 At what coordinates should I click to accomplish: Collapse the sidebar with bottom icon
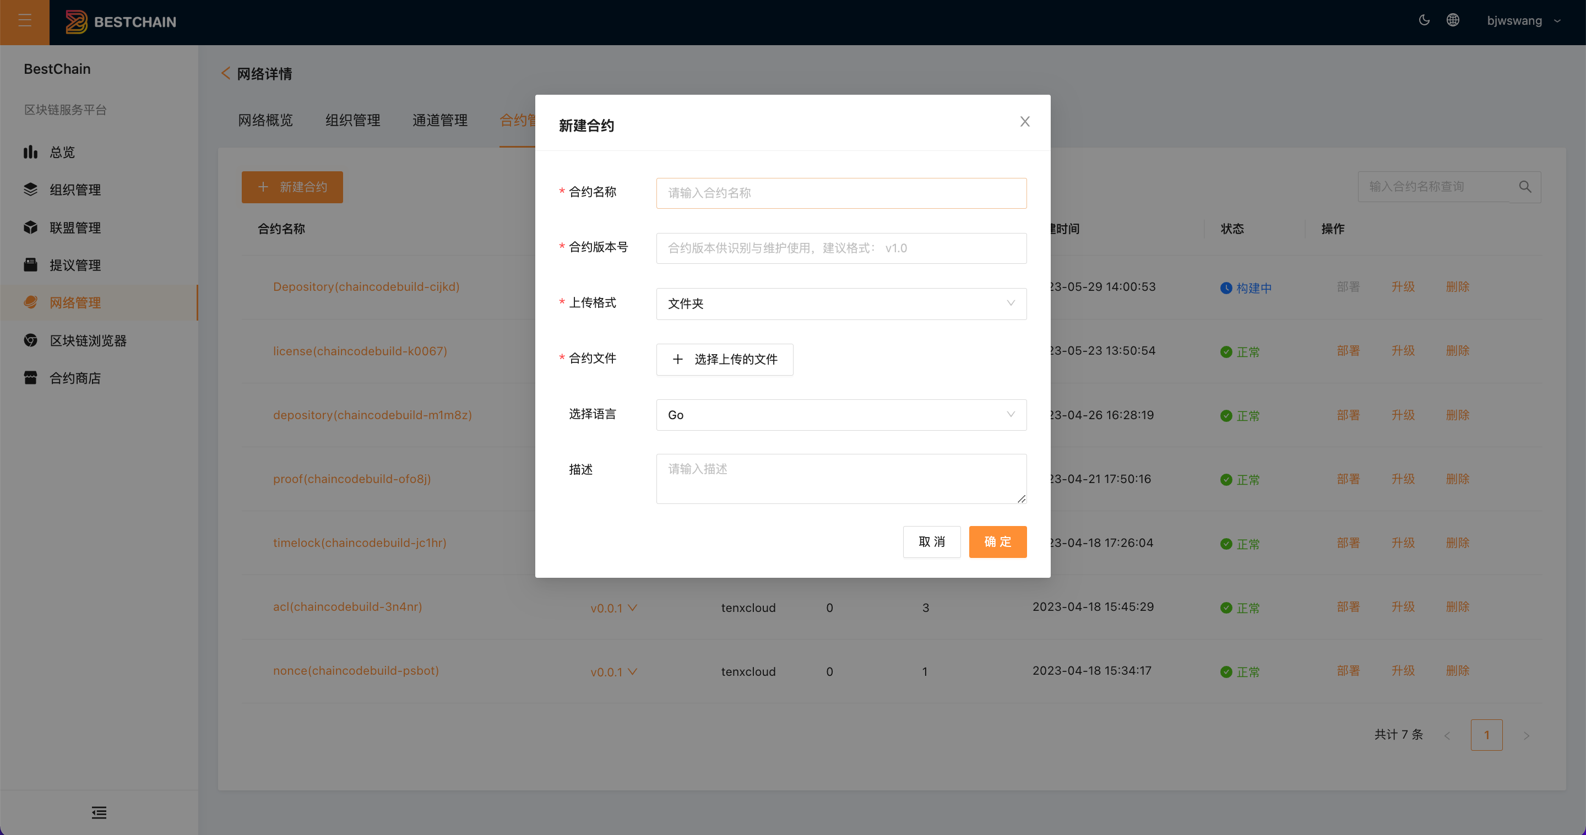coord(99,813)
